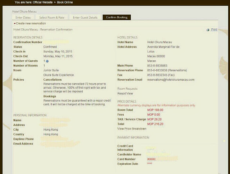This screenshot has width=230, height=174.
Task: Click check-in date Sunday, May 10, 2015
Action: tap(57, 52)
